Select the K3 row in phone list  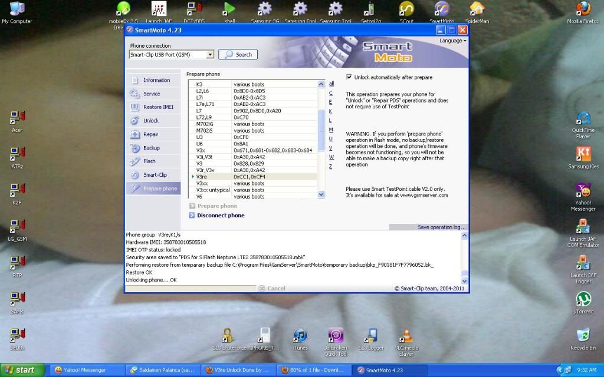(254, 84)
